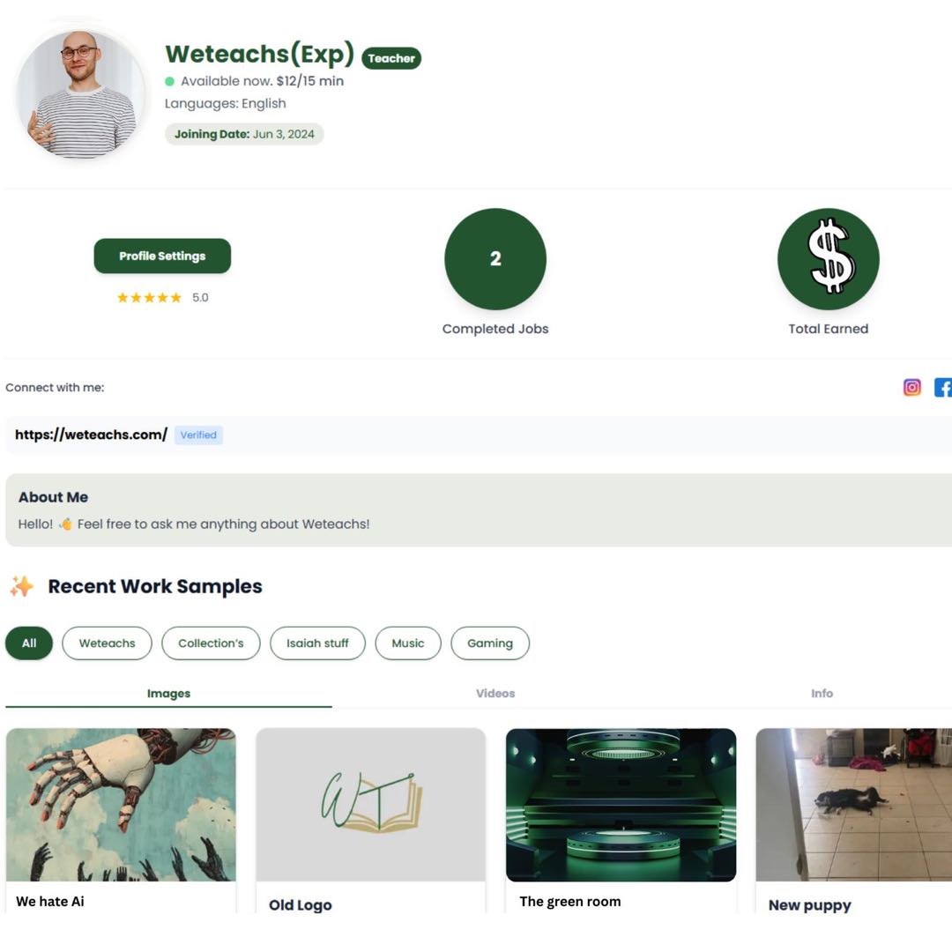
Task: Open the Facebook profile icon
Action: coord(943,387)
